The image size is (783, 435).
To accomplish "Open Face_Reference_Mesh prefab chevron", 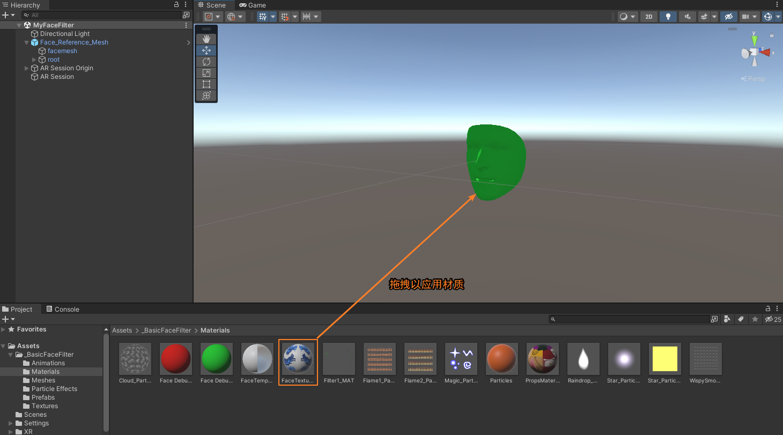I will (188, 42).
